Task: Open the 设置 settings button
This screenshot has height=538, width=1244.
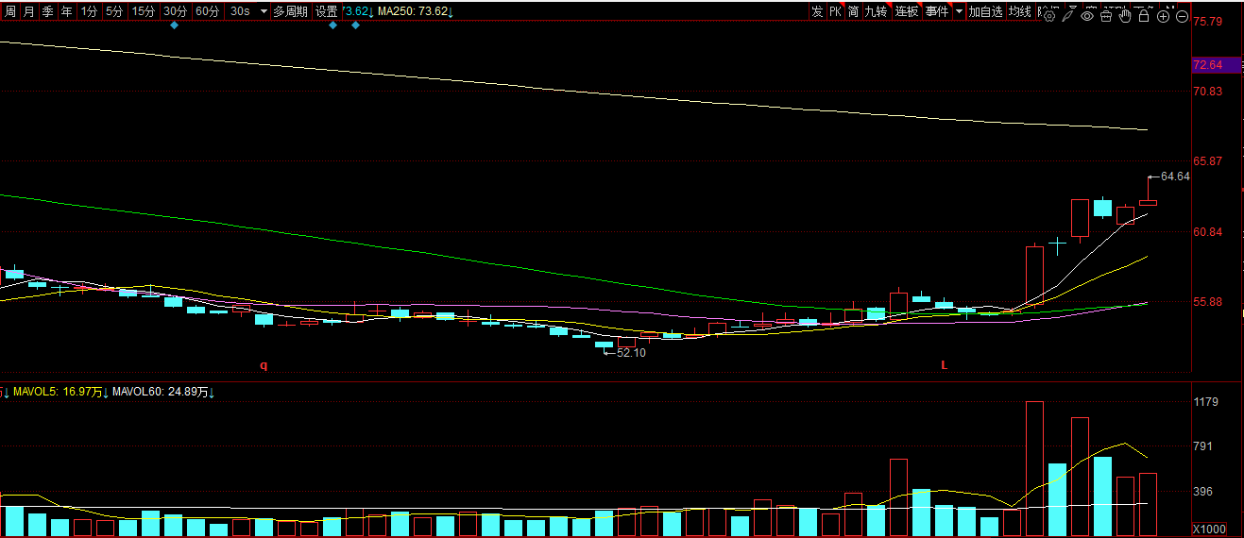Action: click(327, 11)
